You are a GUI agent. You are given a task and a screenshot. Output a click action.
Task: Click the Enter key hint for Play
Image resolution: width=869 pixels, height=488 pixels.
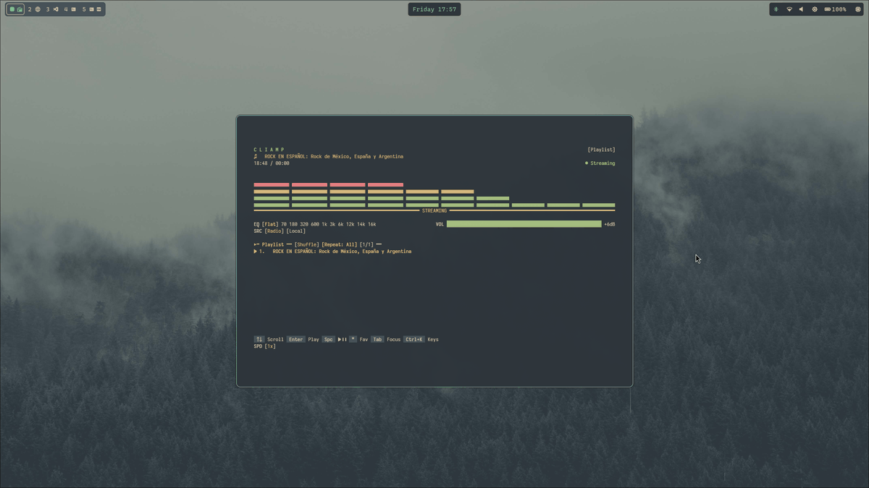tap(295, 339)
